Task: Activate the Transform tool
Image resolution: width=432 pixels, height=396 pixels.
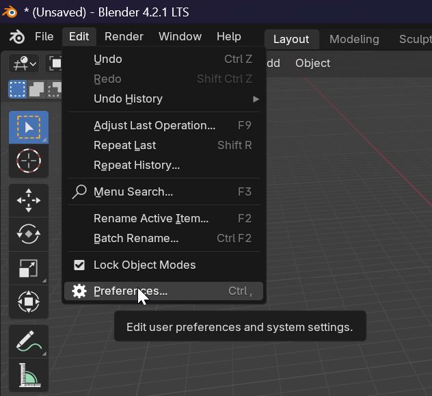Action: pos(29,302)
